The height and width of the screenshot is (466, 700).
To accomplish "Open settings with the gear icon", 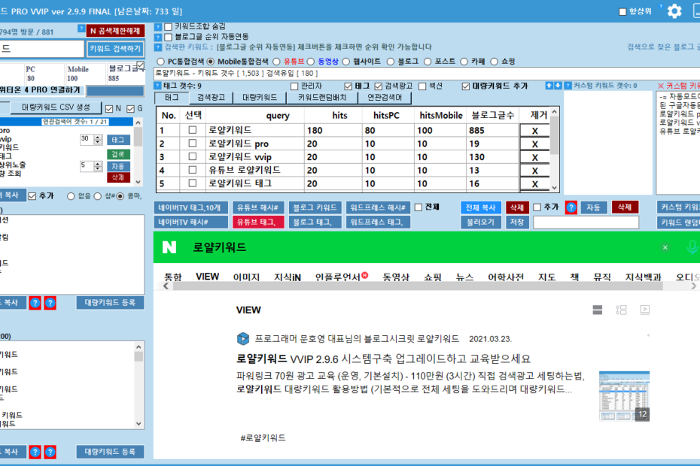I will [674, 11].
